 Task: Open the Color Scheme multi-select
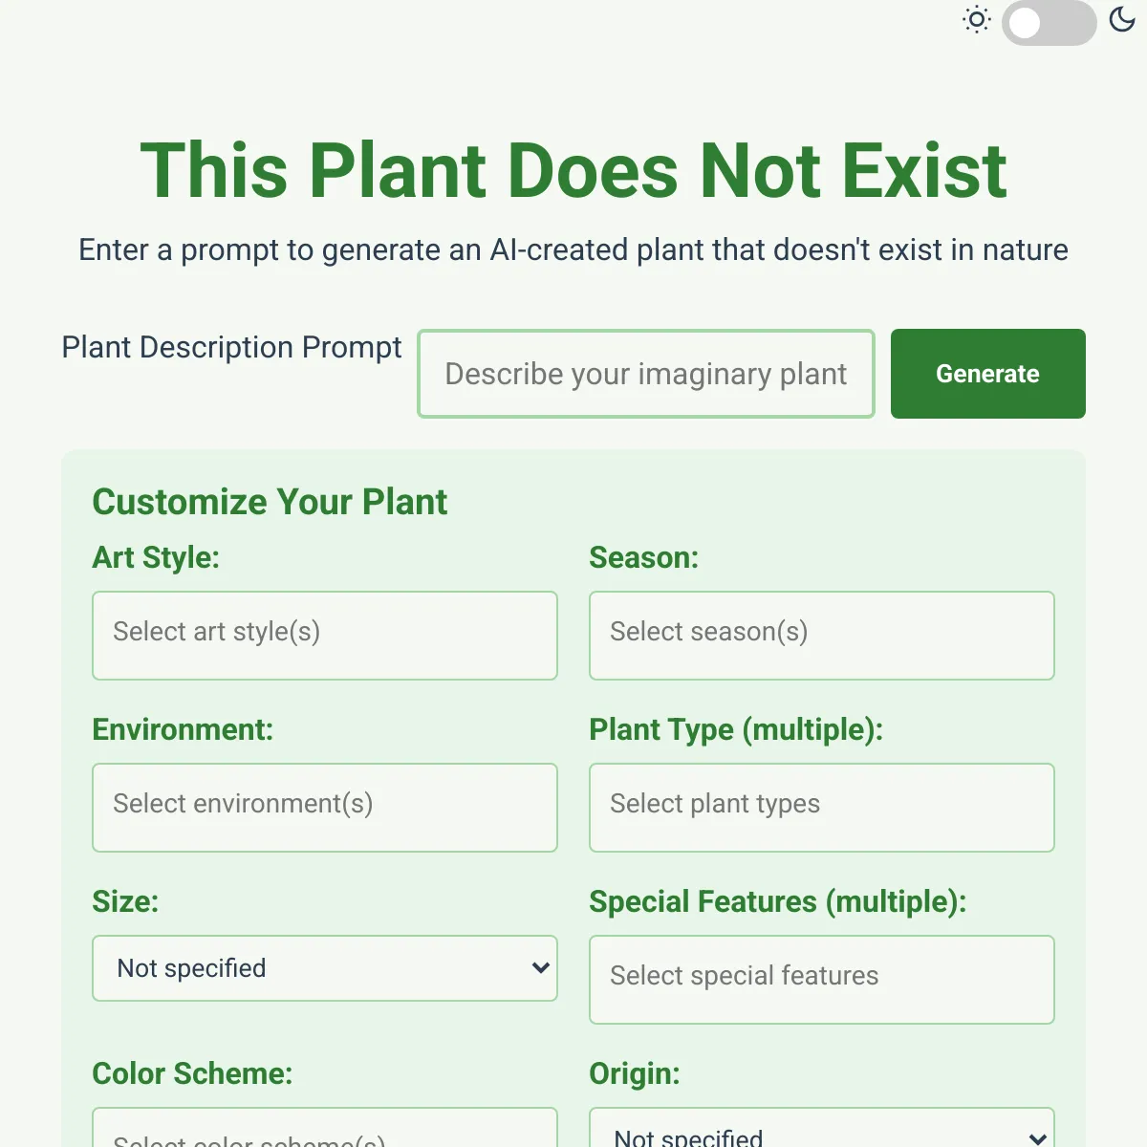[x=325, y=1128]
